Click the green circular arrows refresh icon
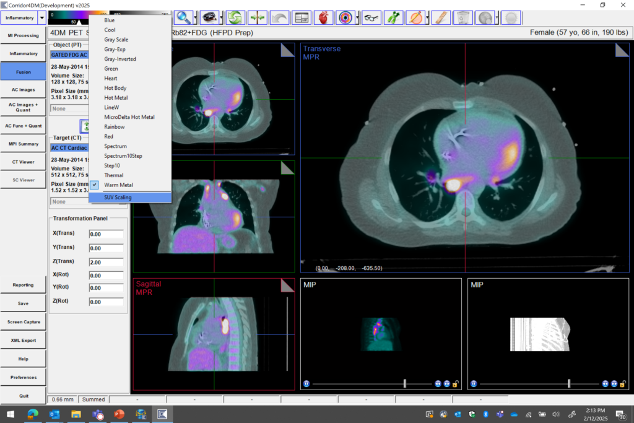The image size is (634, 423). point(235,17)
